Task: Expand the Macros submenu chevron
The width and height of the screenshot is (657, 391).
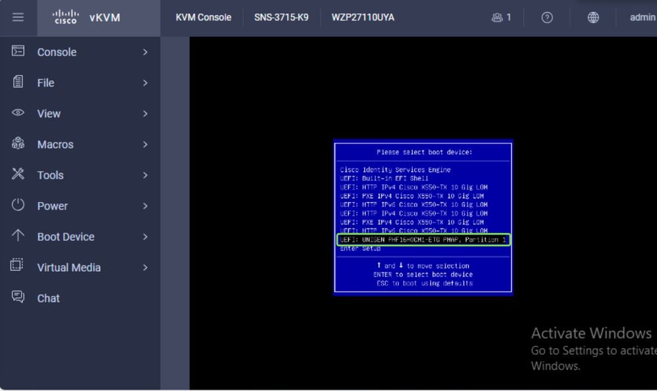Action: 145,145
